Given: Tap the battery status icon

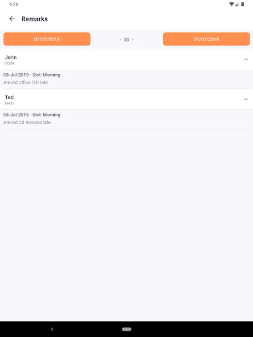Looking at the screenshot, I should (243, 4).
